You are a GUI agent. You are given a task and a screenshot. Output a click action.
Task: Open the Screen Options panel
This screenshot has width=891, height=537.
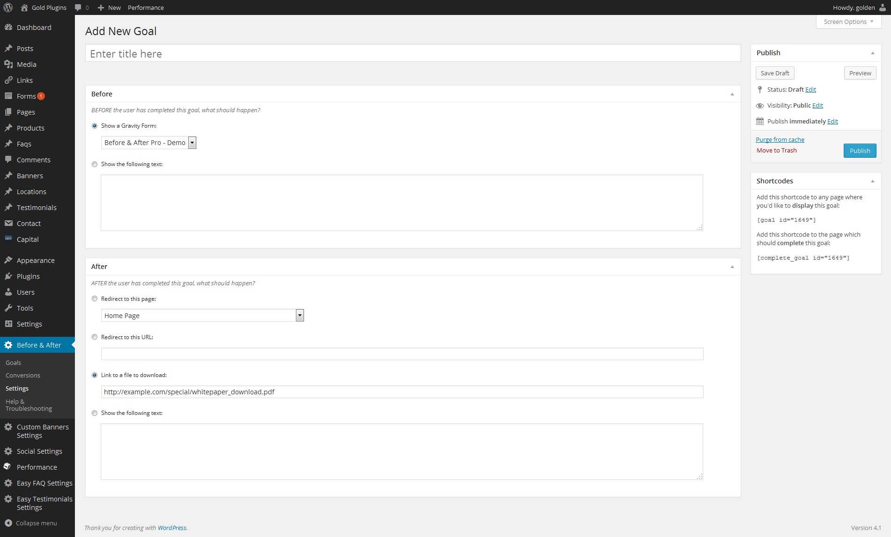click(848, 22)
